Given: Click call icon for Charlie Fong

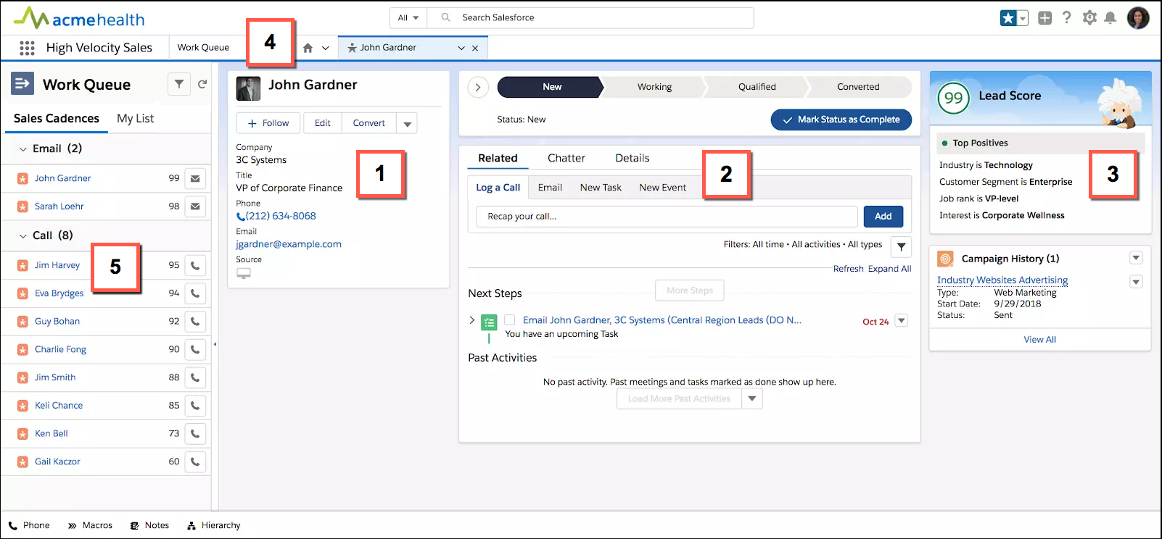Looking at the screenshot, I should coord(195,349).
